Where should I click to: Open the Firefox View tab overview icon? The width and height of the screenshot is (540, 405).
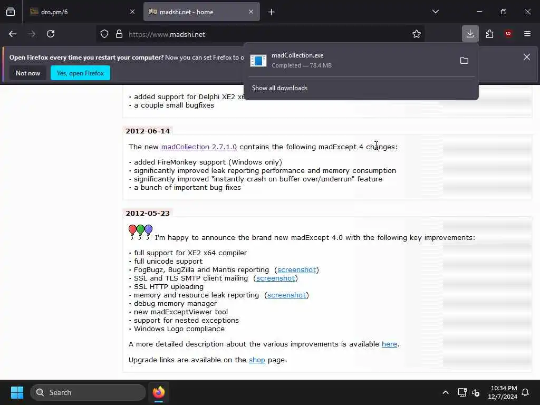pyautogui.click(x=11, y=12)
